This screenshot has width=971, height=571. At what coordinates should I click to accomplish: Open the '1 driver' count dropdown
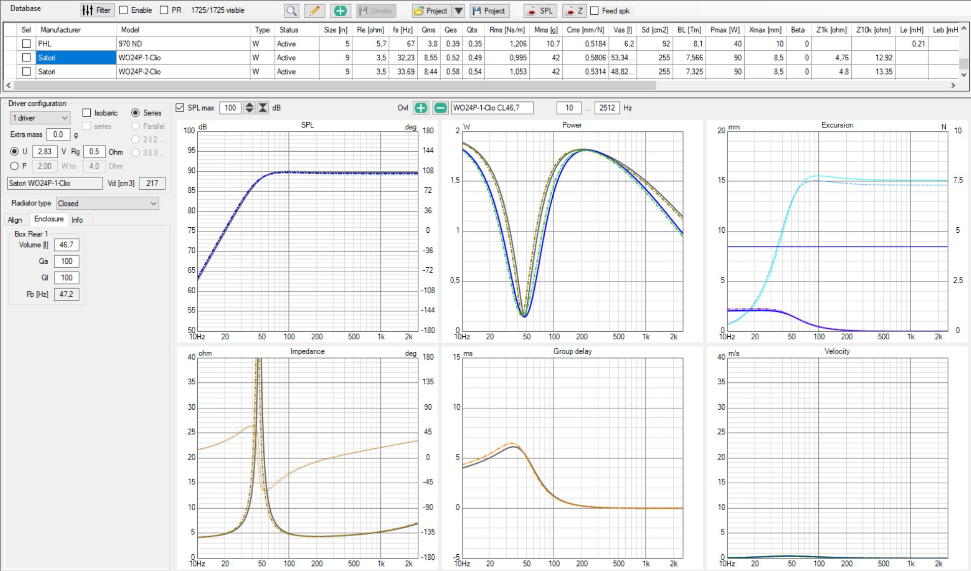[40, 118]
